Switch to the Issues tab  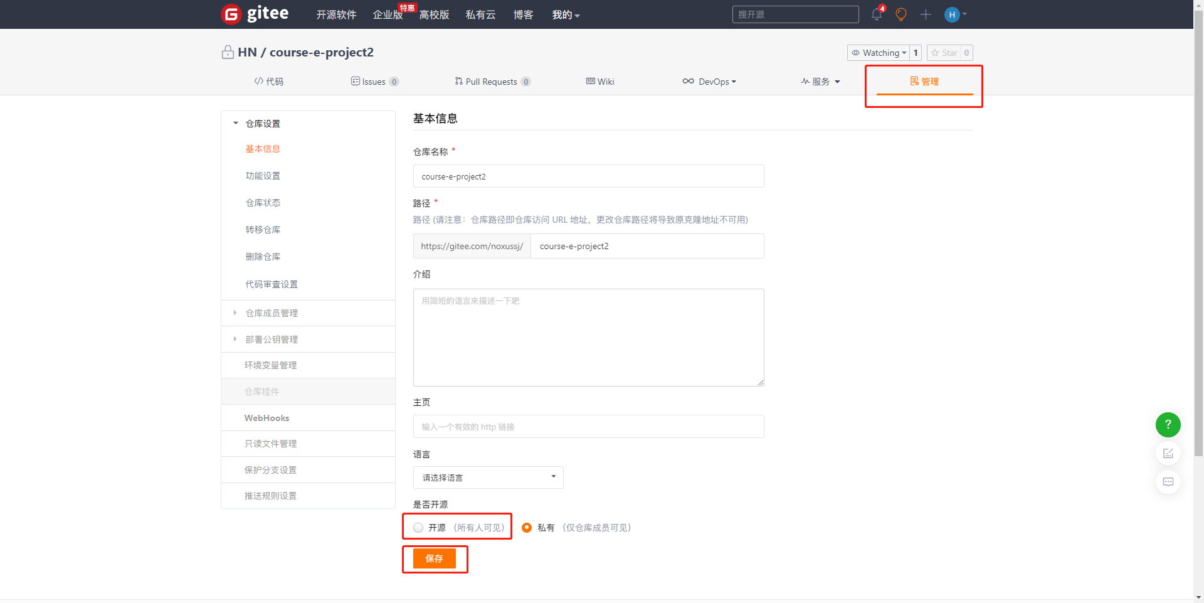point(375,82)
